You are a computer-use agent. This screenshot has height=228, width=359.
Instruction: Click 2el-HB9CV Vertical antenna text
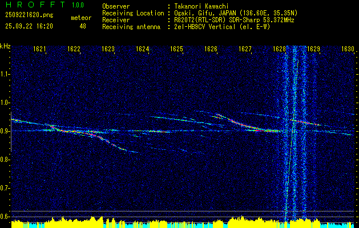coord(222,27)
